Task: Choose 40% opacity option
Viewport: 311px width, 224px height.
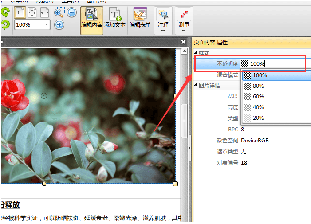Action: (276, 107)
